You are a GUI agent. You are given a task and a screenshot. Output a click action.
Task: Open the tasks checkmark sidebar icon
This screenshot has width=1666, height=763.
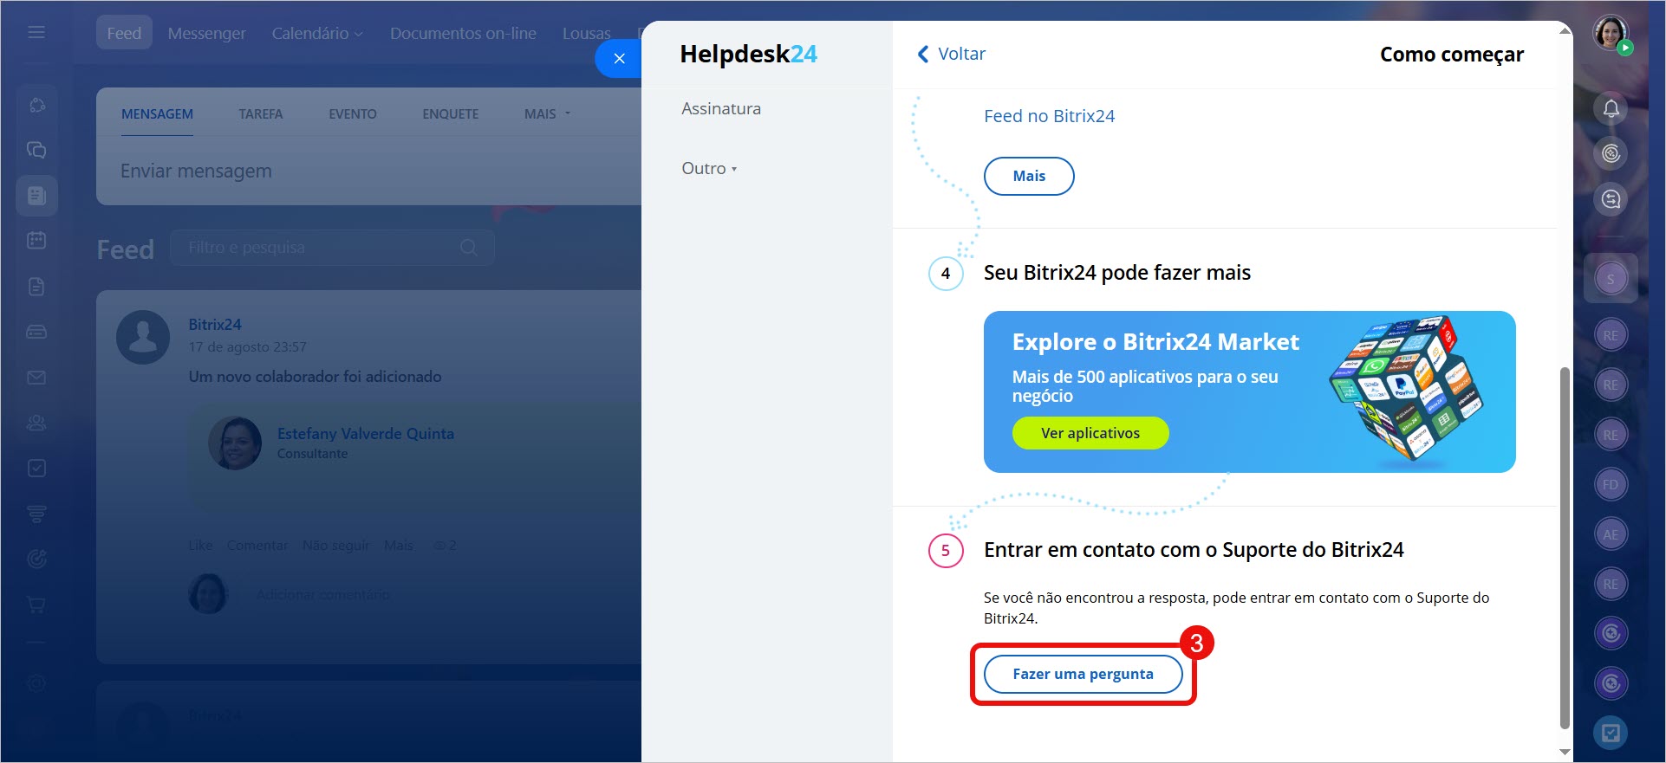[36, 468]
